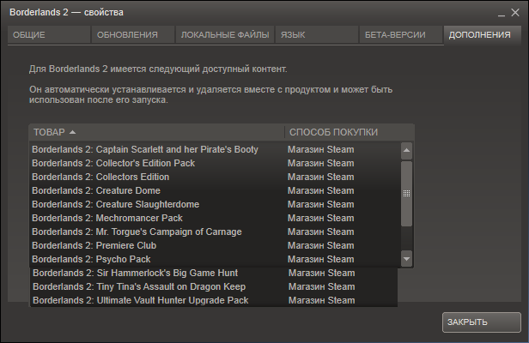Click the scroll up arrow in DLC list
Viewport: 529px width, 343px height.
(407, 149)
